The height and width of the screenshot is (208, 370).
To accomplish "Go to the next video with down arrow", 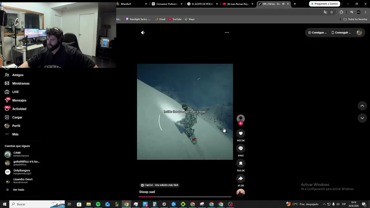I will click(362, 118).
